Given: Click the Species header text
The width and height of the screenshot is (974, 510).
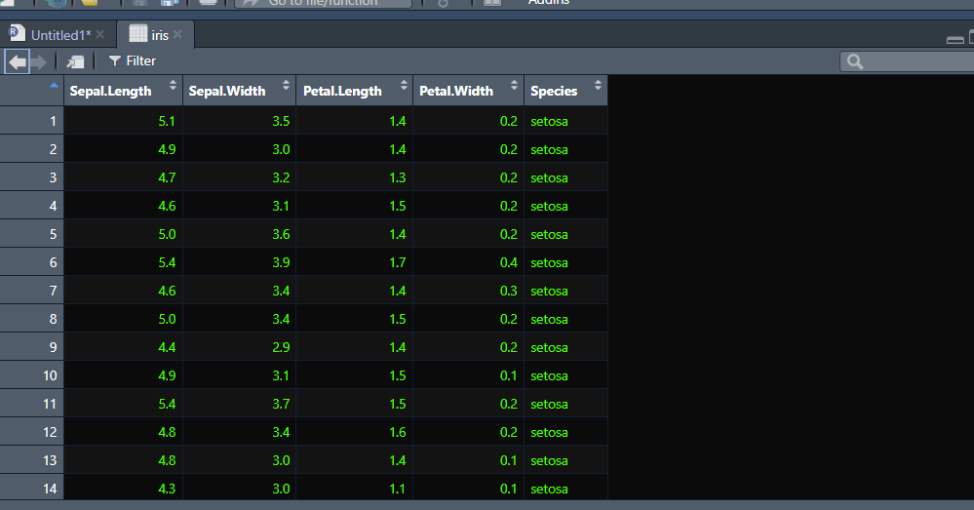Looking at the screenshot, I should pyautogui.click(x=554, y=92).
